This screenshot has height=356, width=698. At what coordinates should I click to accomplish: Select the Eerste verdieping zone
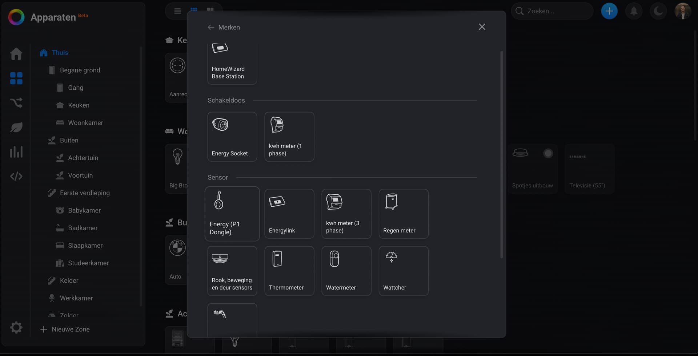click(x=79, y=193)
